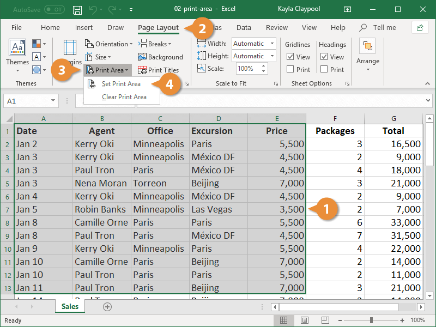Click the zoom out minus button

point(340,320)
